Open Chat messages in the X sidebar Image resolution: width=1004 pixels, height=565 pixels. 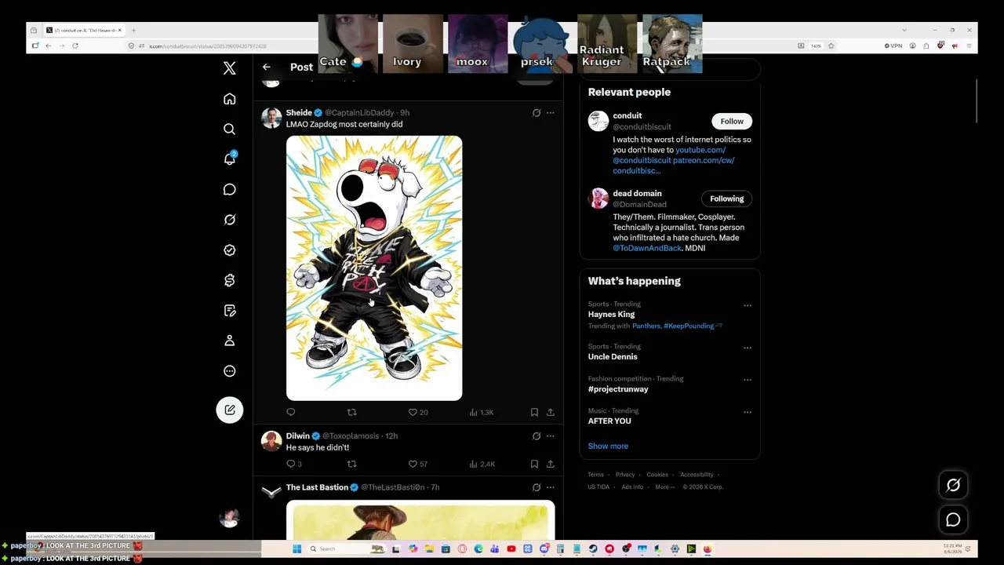[x=229, y=189]
